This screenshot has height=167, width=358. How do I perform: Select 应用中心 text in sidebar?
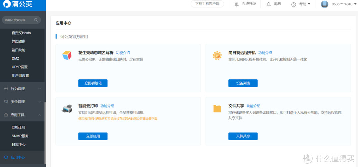pyautogui.click(x=18, y=157)
